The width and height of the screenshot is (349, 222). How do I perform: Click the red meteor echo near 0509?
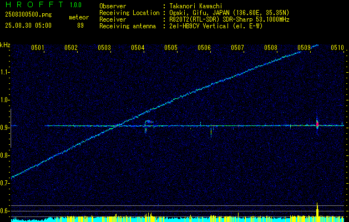pos(317,124)
